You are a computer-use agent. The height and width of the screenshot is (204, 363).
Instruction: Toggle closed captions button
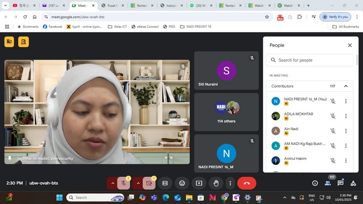(165, 183)
